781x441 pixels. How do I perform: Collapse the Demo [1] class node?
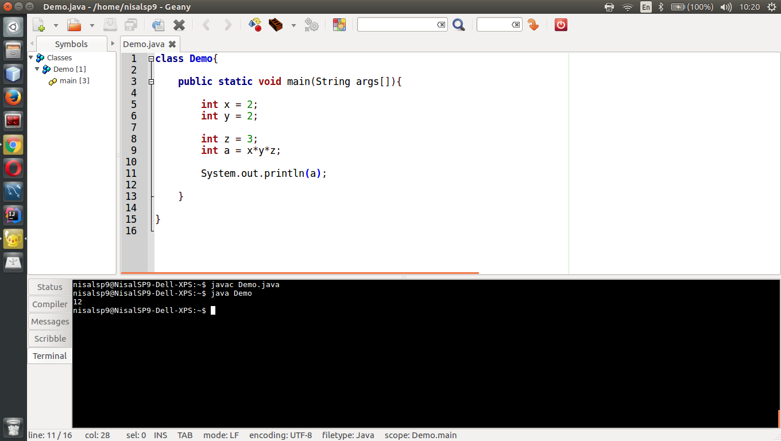coord(37,69)
